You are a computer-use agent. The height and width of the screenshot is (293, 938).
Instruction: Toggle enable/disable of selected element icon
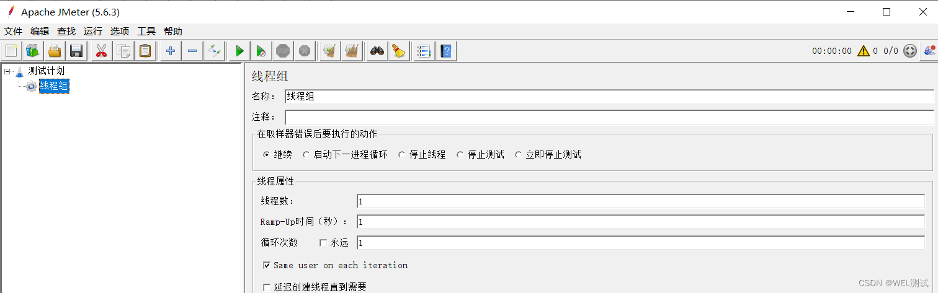(214, 51)
